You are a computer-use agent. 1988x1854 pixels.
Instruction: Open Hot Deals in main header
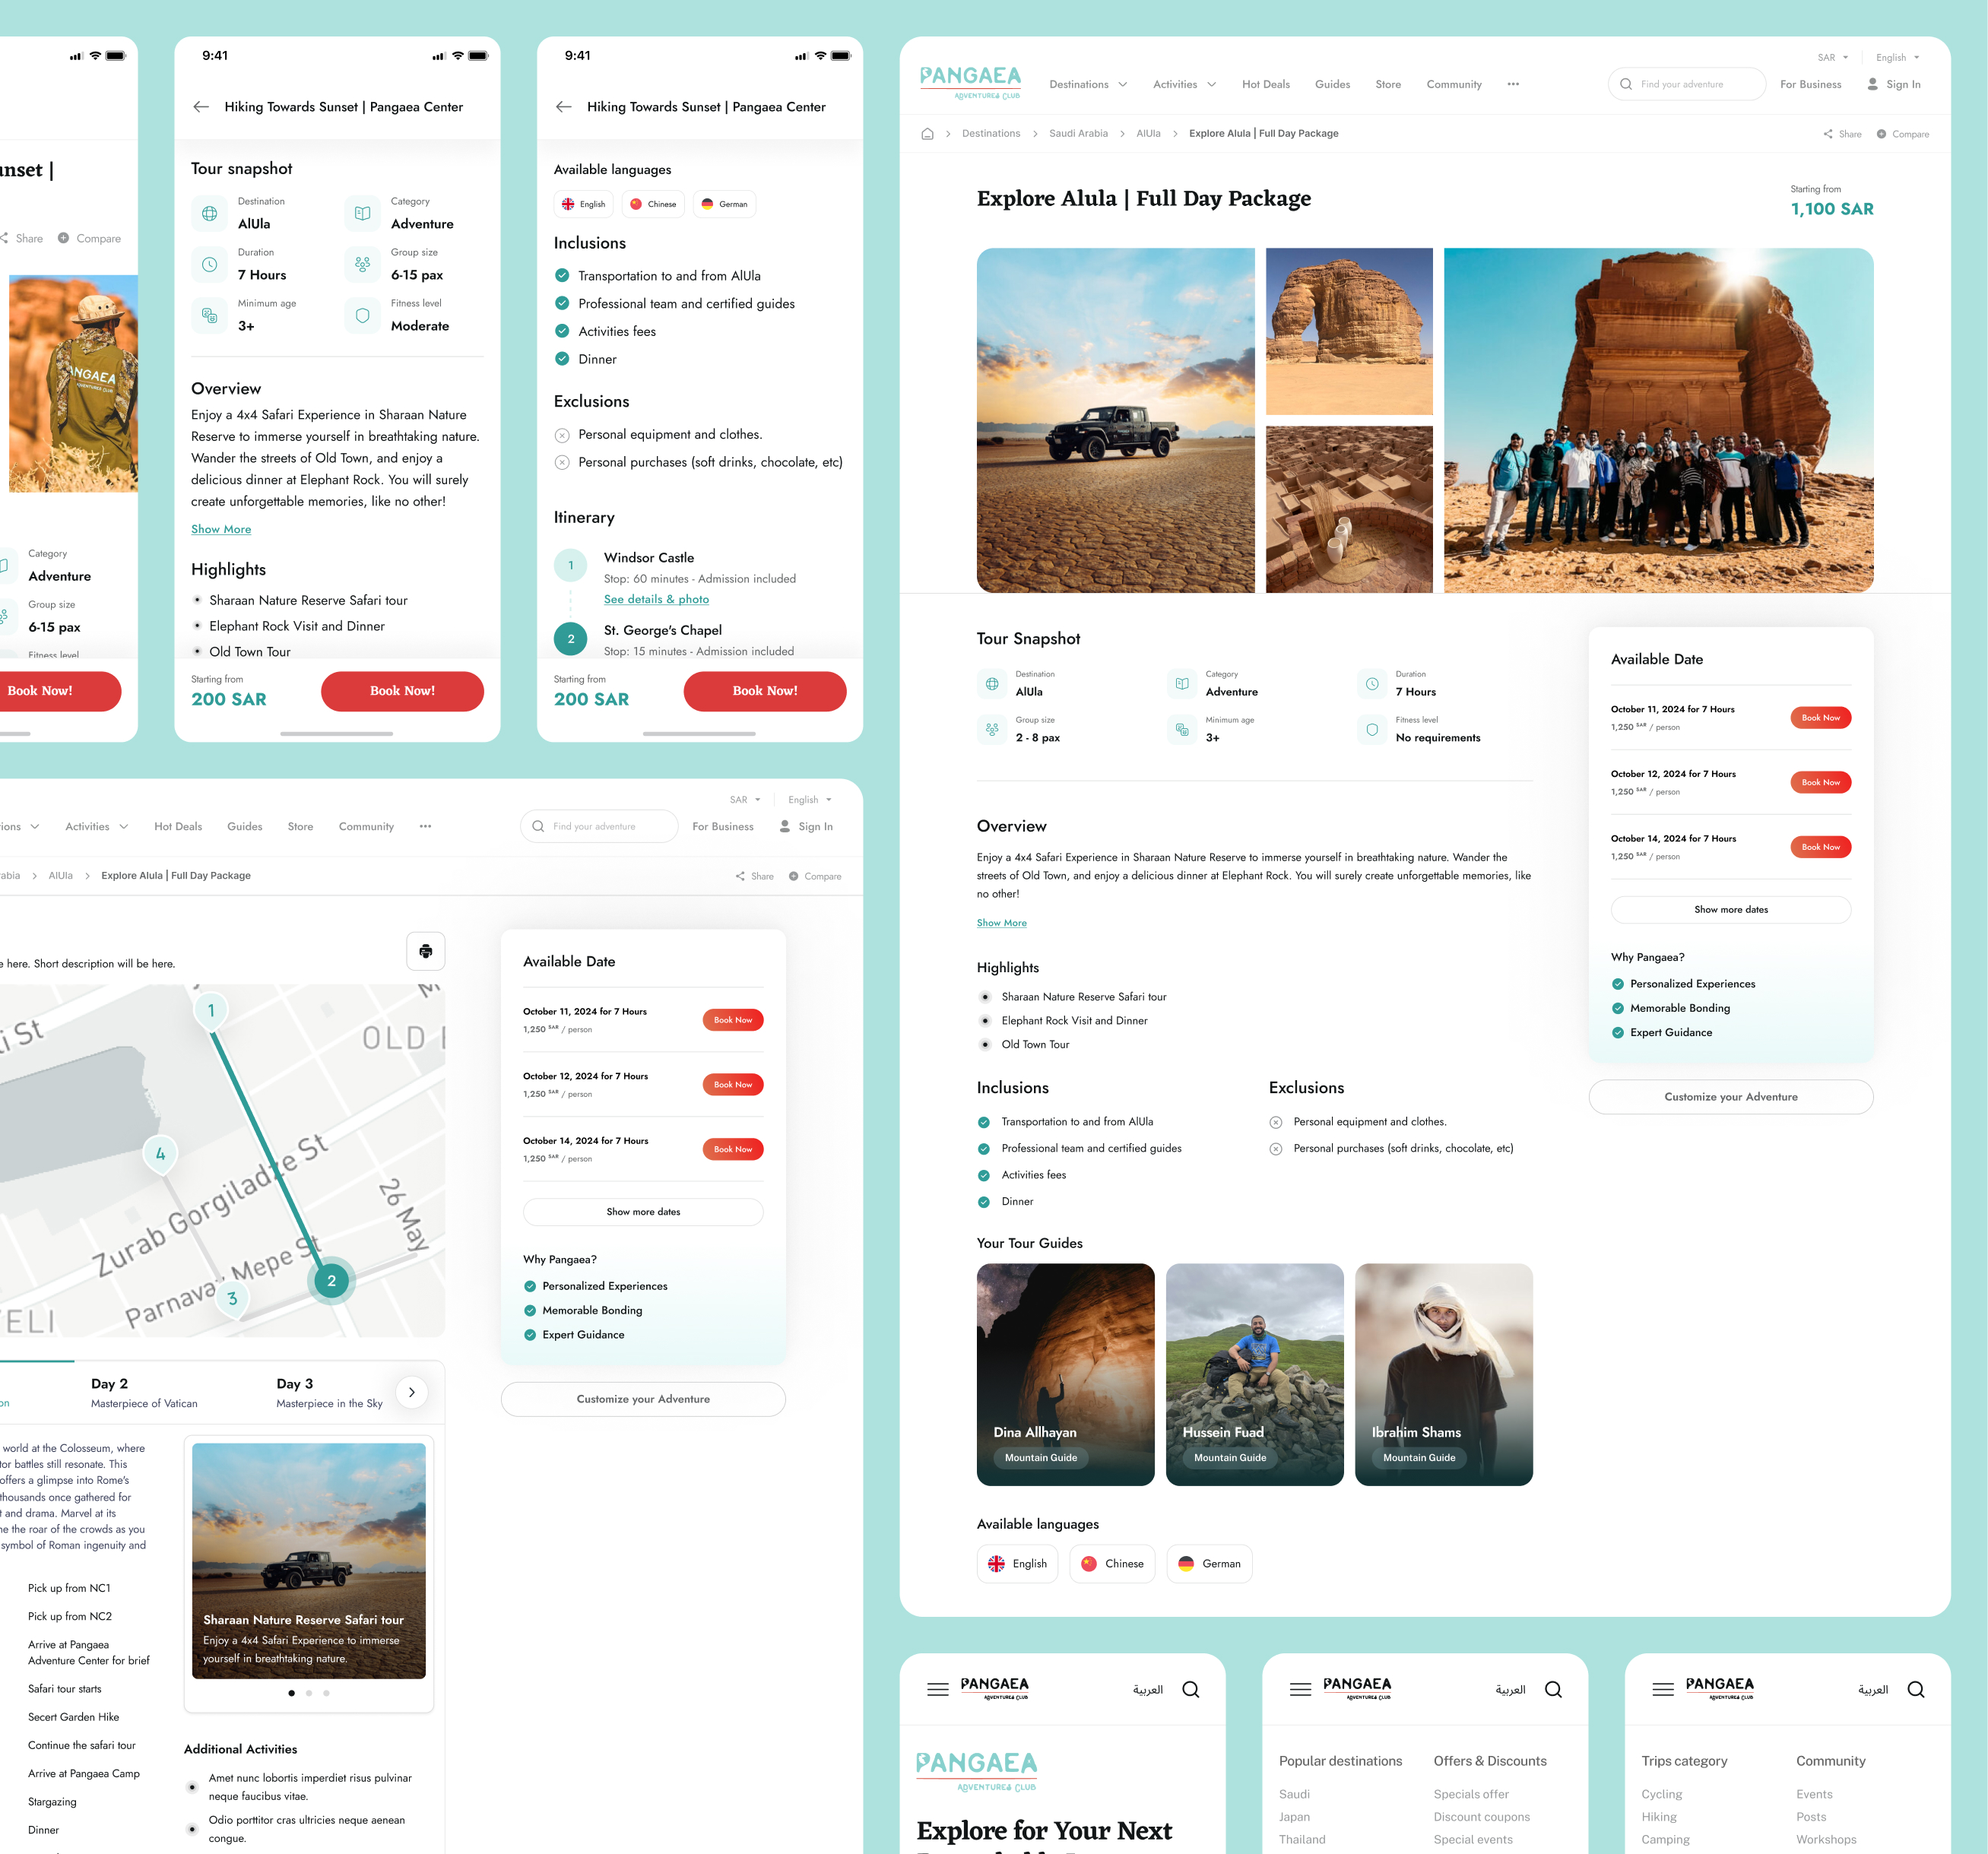click(1266, 85)
